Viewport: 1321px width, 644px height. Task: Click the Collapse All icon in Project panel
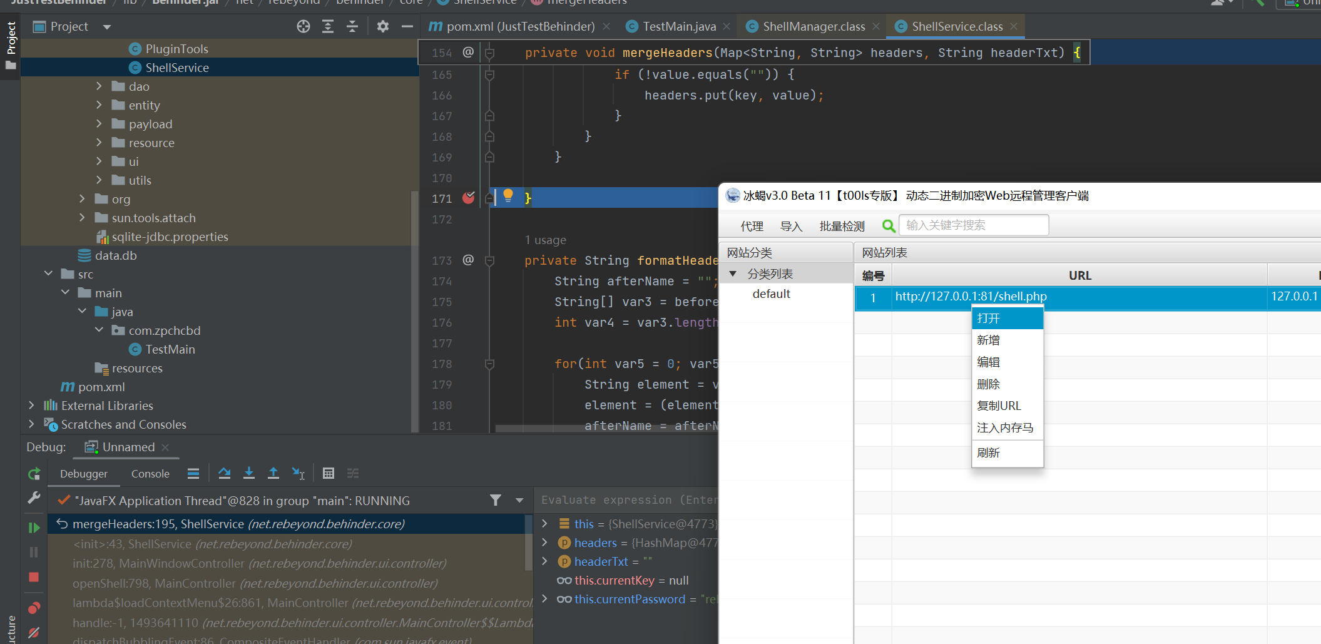[352, 26]
